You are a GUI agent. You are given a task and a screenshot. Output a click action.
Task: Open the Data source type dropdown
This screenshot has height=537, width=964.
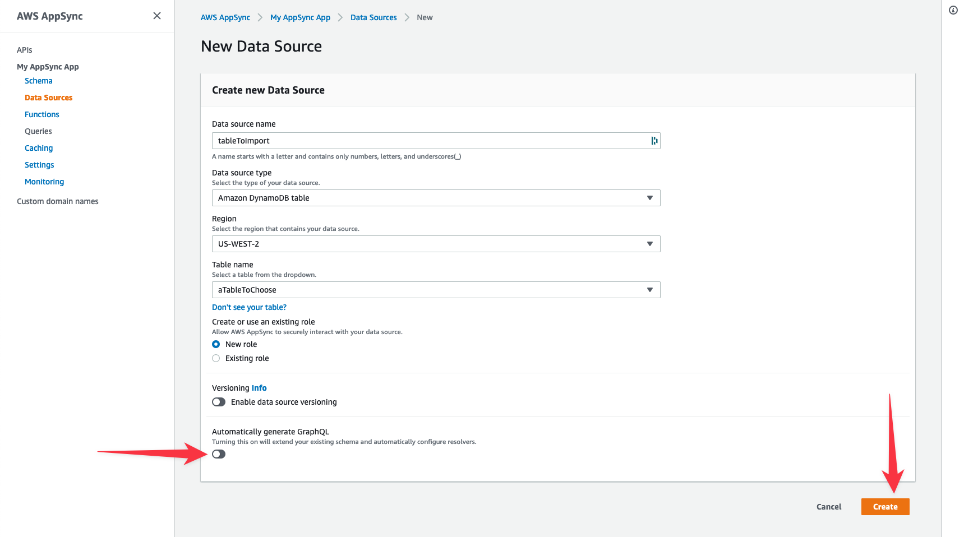[436, 198]
